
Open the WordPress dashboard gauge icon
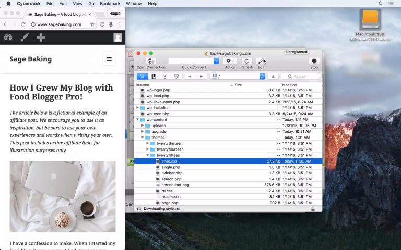point(8,37)
